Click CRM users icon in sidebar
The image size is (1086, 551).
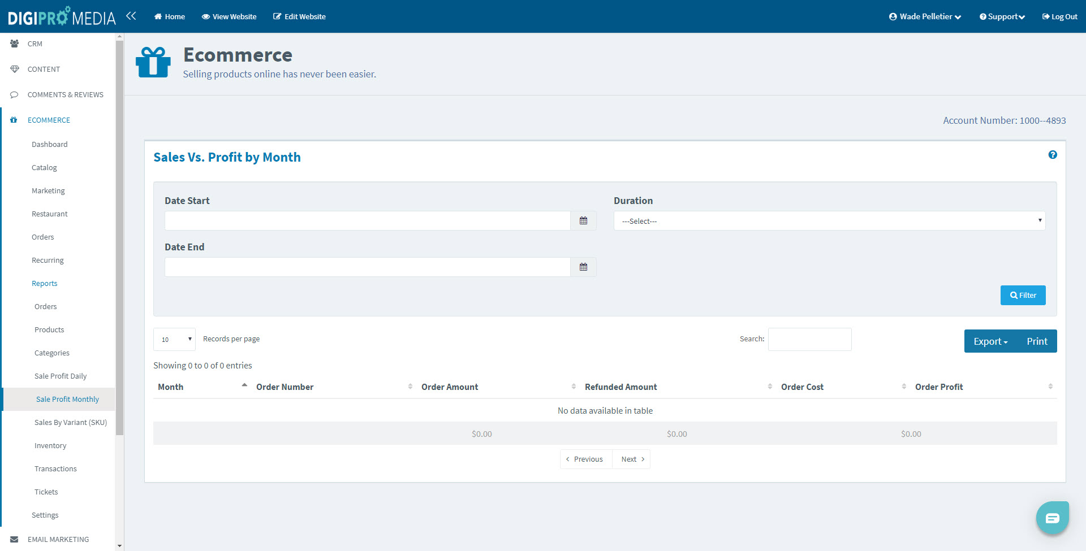click(15, 44)
